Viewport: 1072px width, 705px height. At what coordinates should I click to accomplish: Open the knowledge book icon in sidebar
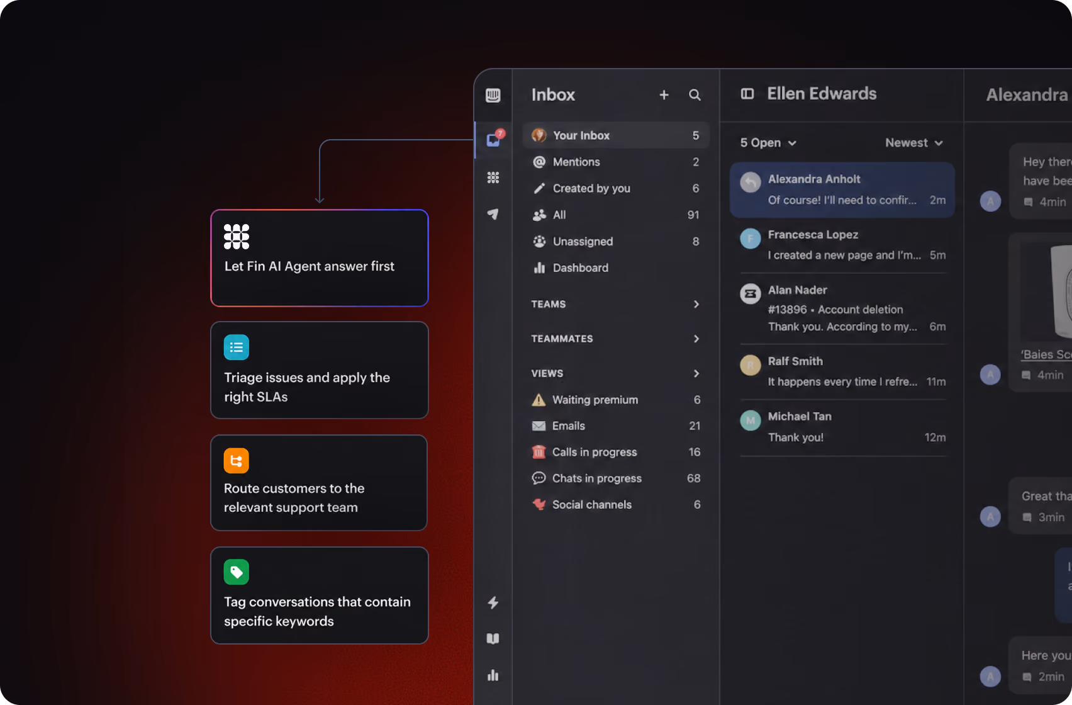click(493, 638)
